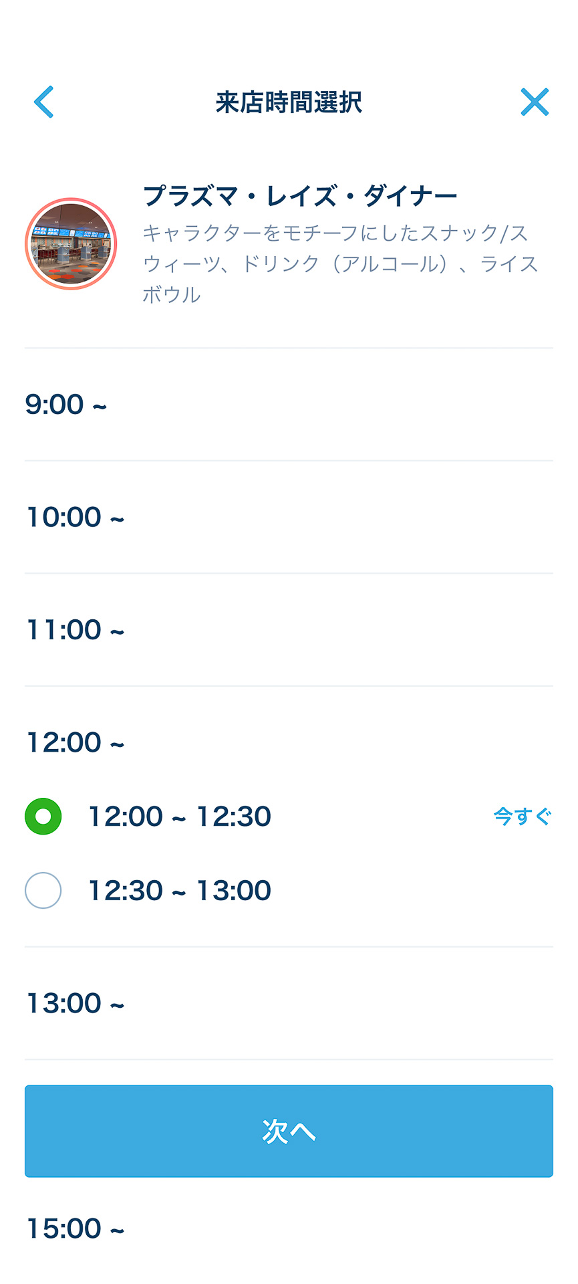Tap the "12:30 ~ 13:00" slot text
Image resolution: width=578 pixels, height=1284 pixels.
coord(180,891)
